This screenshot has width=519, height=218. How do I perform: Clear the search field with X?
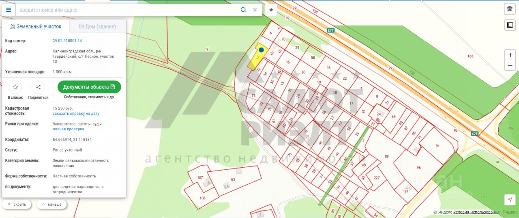click(x=255, y=10)
